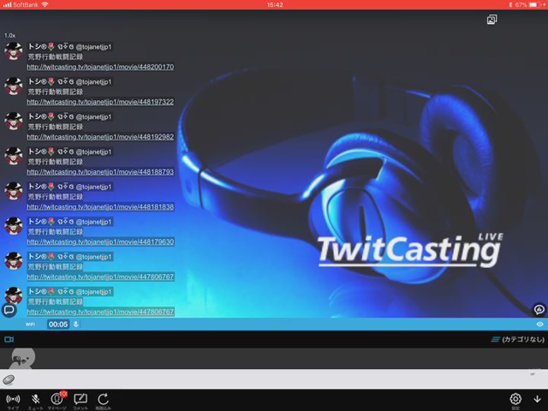Toggle the ミュート microphone mute
This screenshot has width=548, height=411.
pos(35,402)
